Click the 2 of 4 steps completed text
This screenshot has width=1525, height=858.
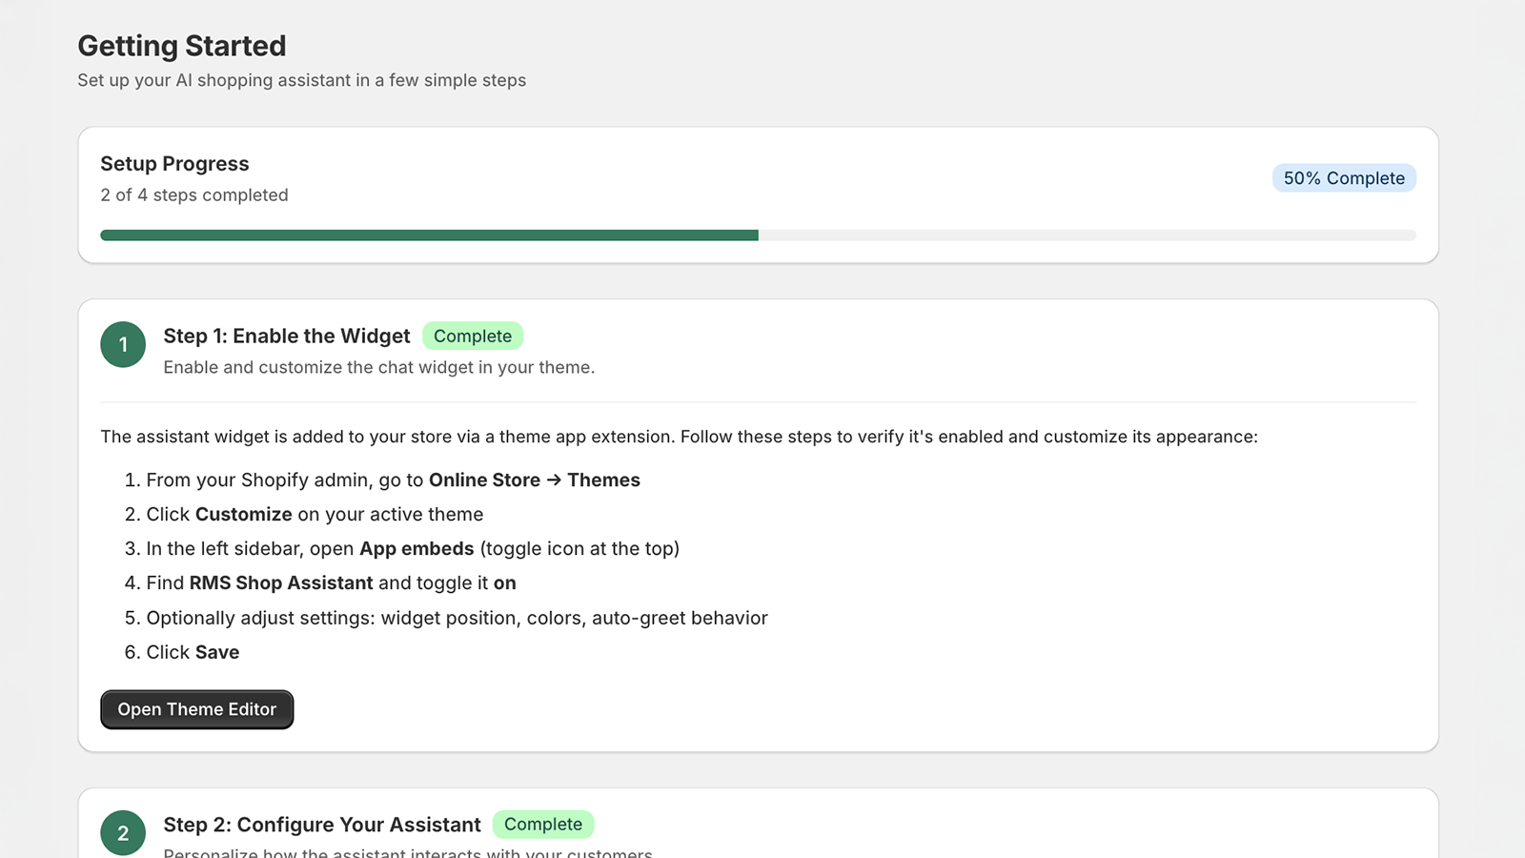194,195
